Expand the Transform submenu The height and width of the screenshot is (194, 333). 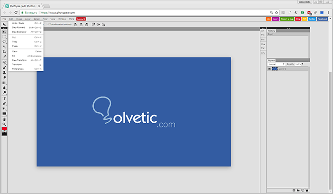coord(26,65)
